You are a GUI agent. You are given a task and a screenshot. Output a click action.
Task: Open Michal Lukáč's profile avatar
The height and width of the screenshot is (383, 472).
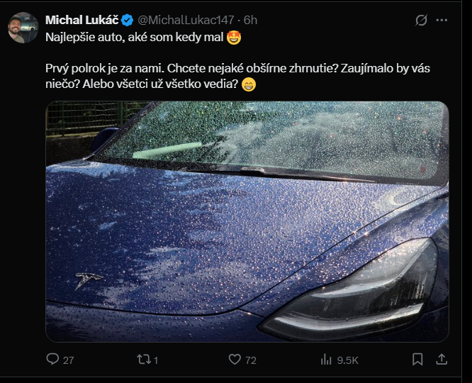tap(23, 28)
